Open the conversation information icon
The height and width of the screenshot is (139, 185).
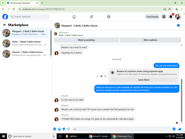[x=178, y=26]
